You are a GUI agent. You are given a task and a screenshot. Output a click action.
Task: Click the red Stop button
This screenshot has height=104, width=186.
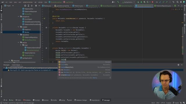(x=152, y=2)
